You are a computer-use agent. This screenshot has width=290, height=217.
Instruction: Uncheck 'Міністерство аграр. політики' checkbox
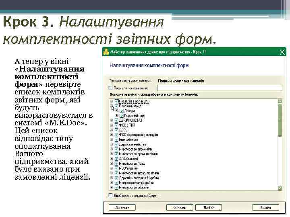(x=116, y=173)
